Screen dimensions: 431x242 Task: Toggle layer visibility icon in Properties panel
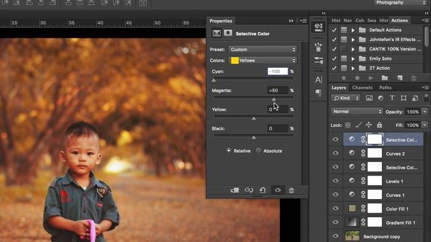pyautogui.click(x=278, y=190)
